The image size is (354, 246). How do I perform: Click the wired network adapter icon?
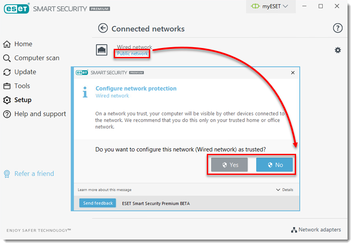pyautogui.click(x=102, y=50)
